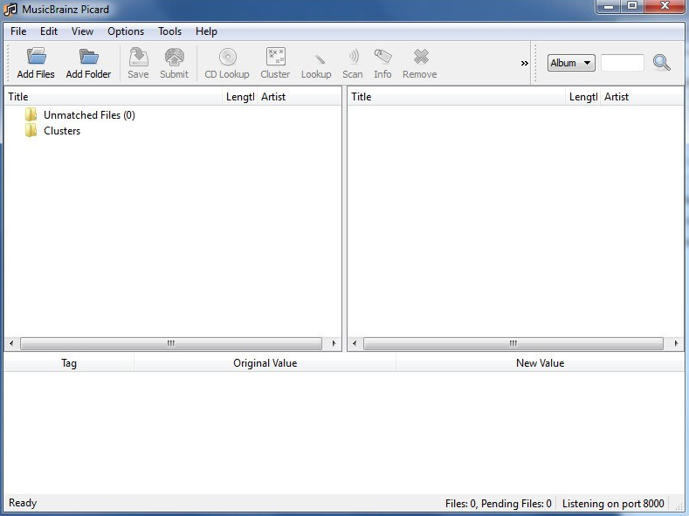The width and height of the screenshot is (689, 516).
Task: Click the Cluster toolbar icon
Action: (275, 57)
